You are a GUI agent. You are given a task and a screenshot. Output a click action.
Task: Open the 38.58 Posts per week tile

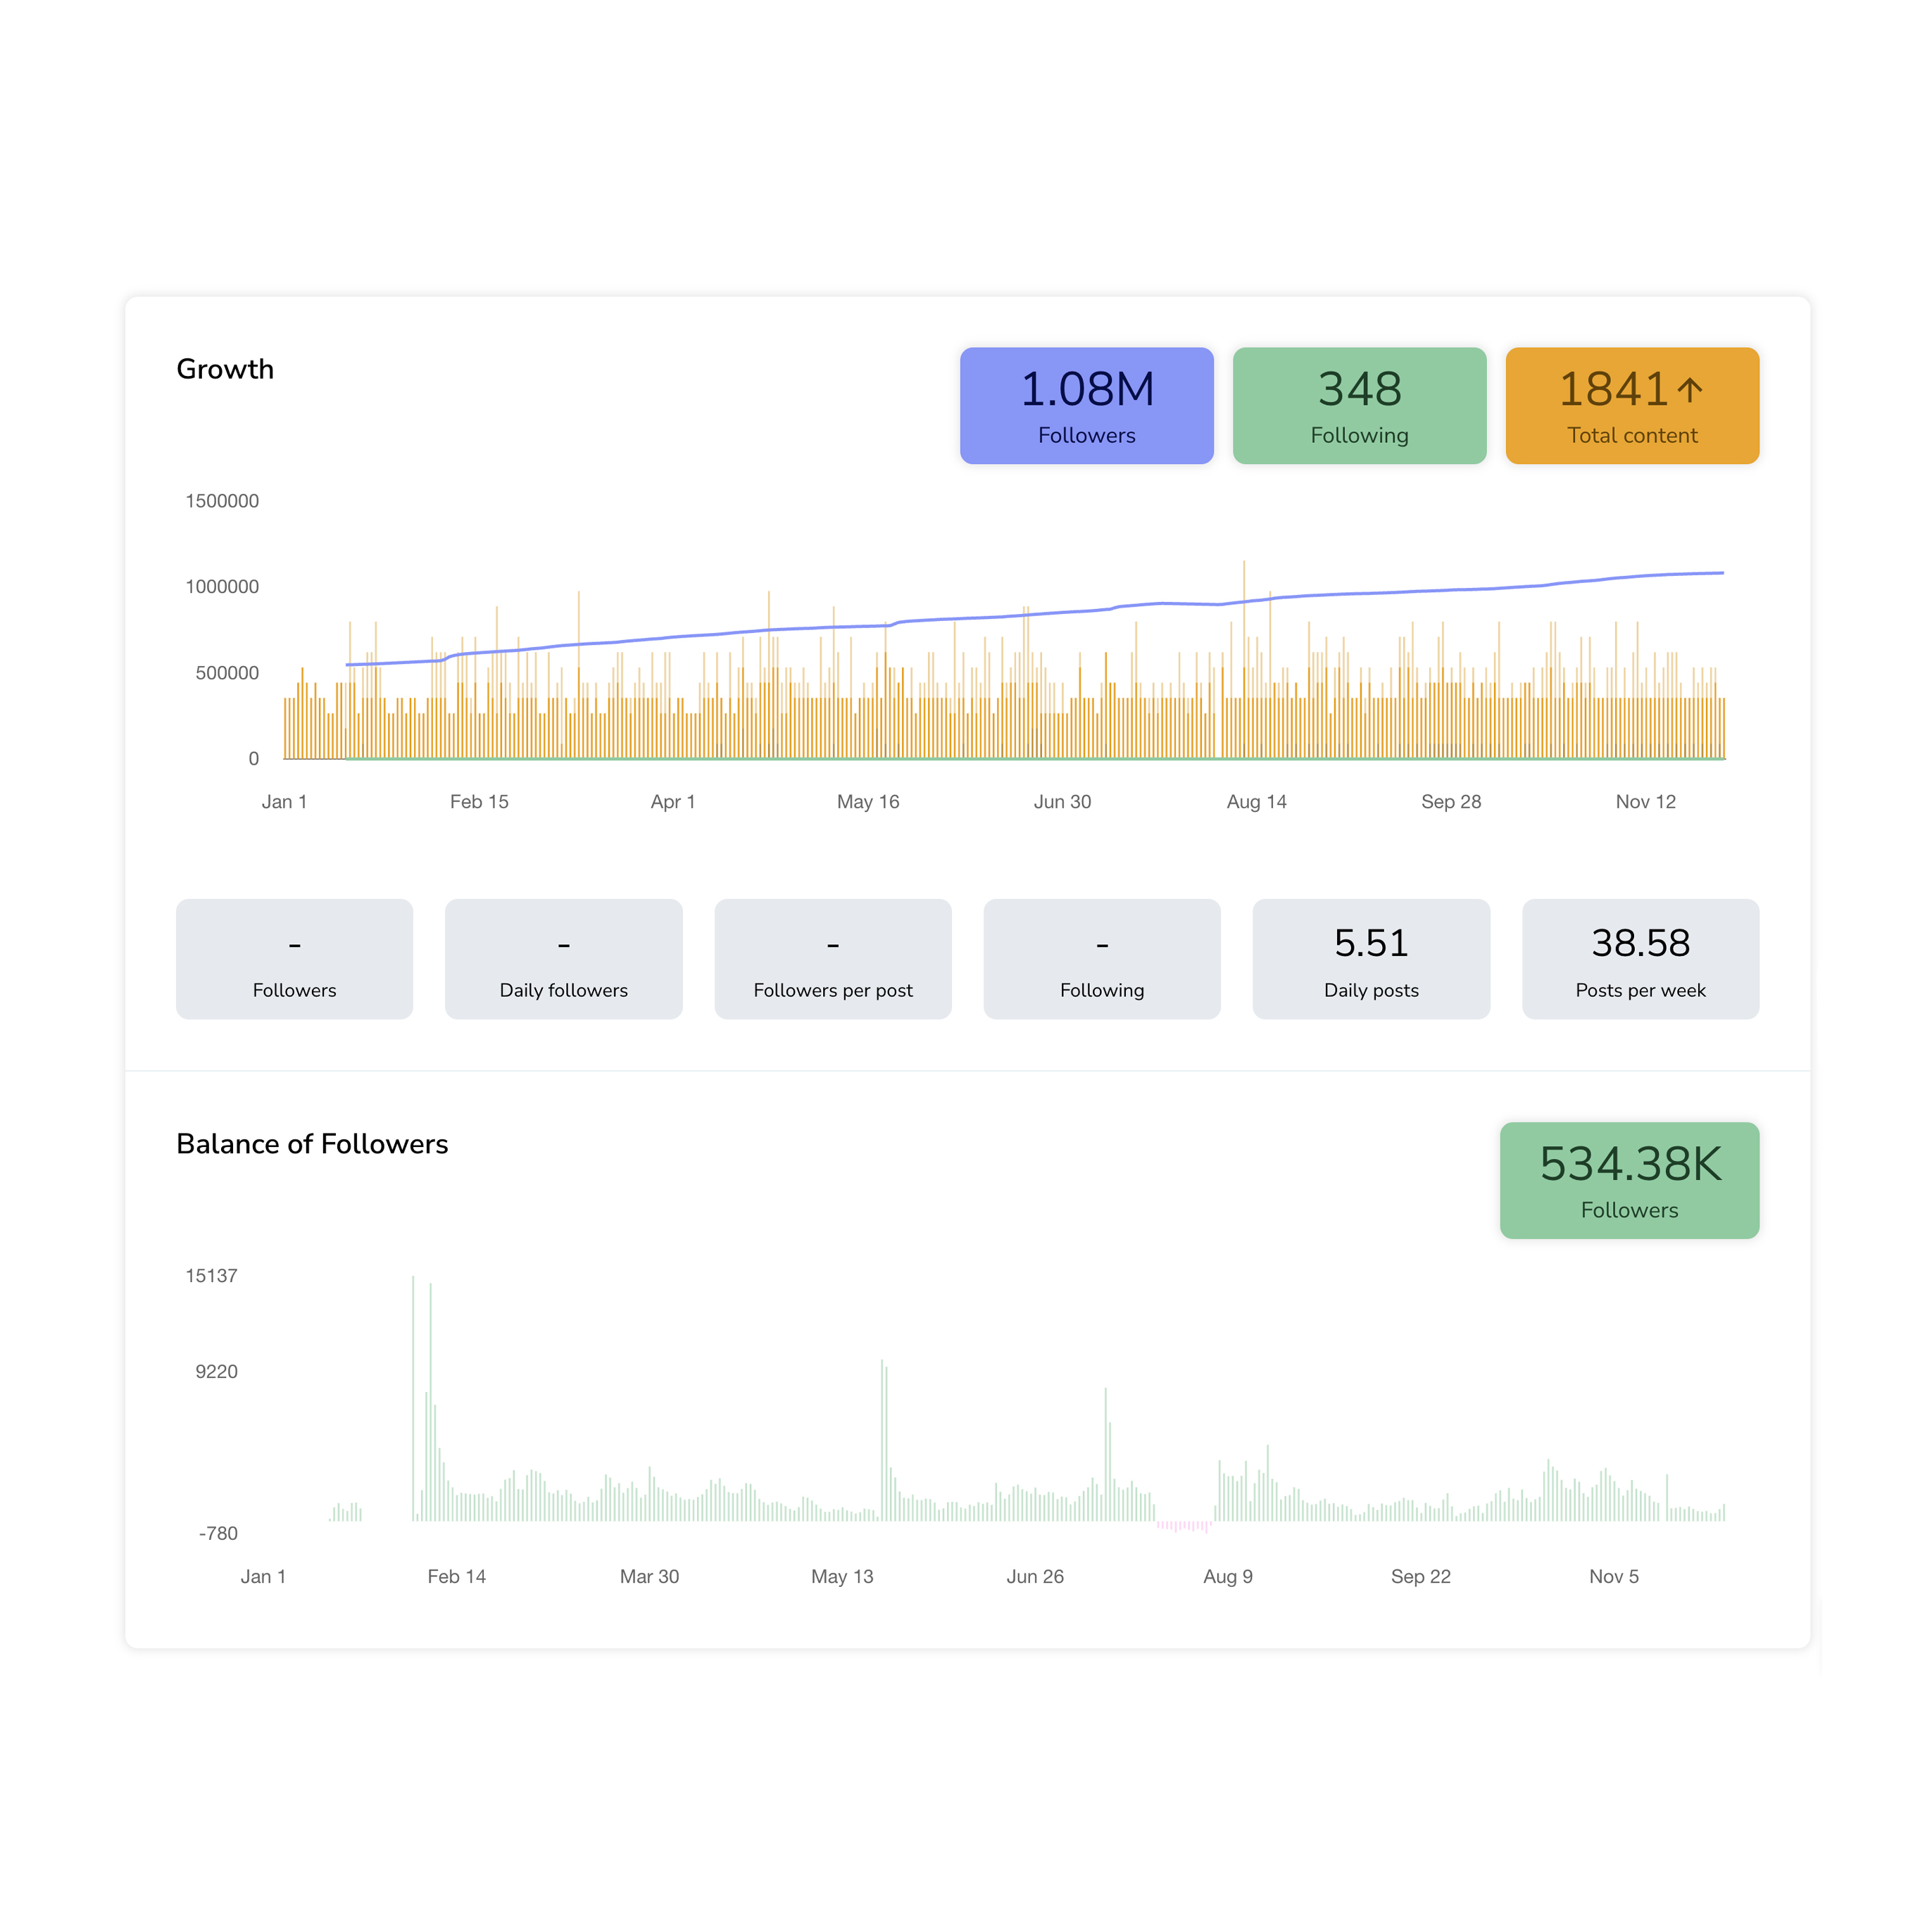pos(1640,959)
